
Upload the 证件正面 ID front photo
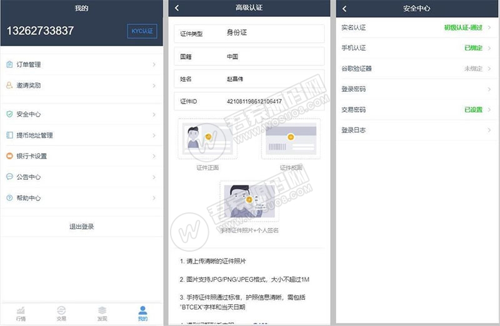207,139
